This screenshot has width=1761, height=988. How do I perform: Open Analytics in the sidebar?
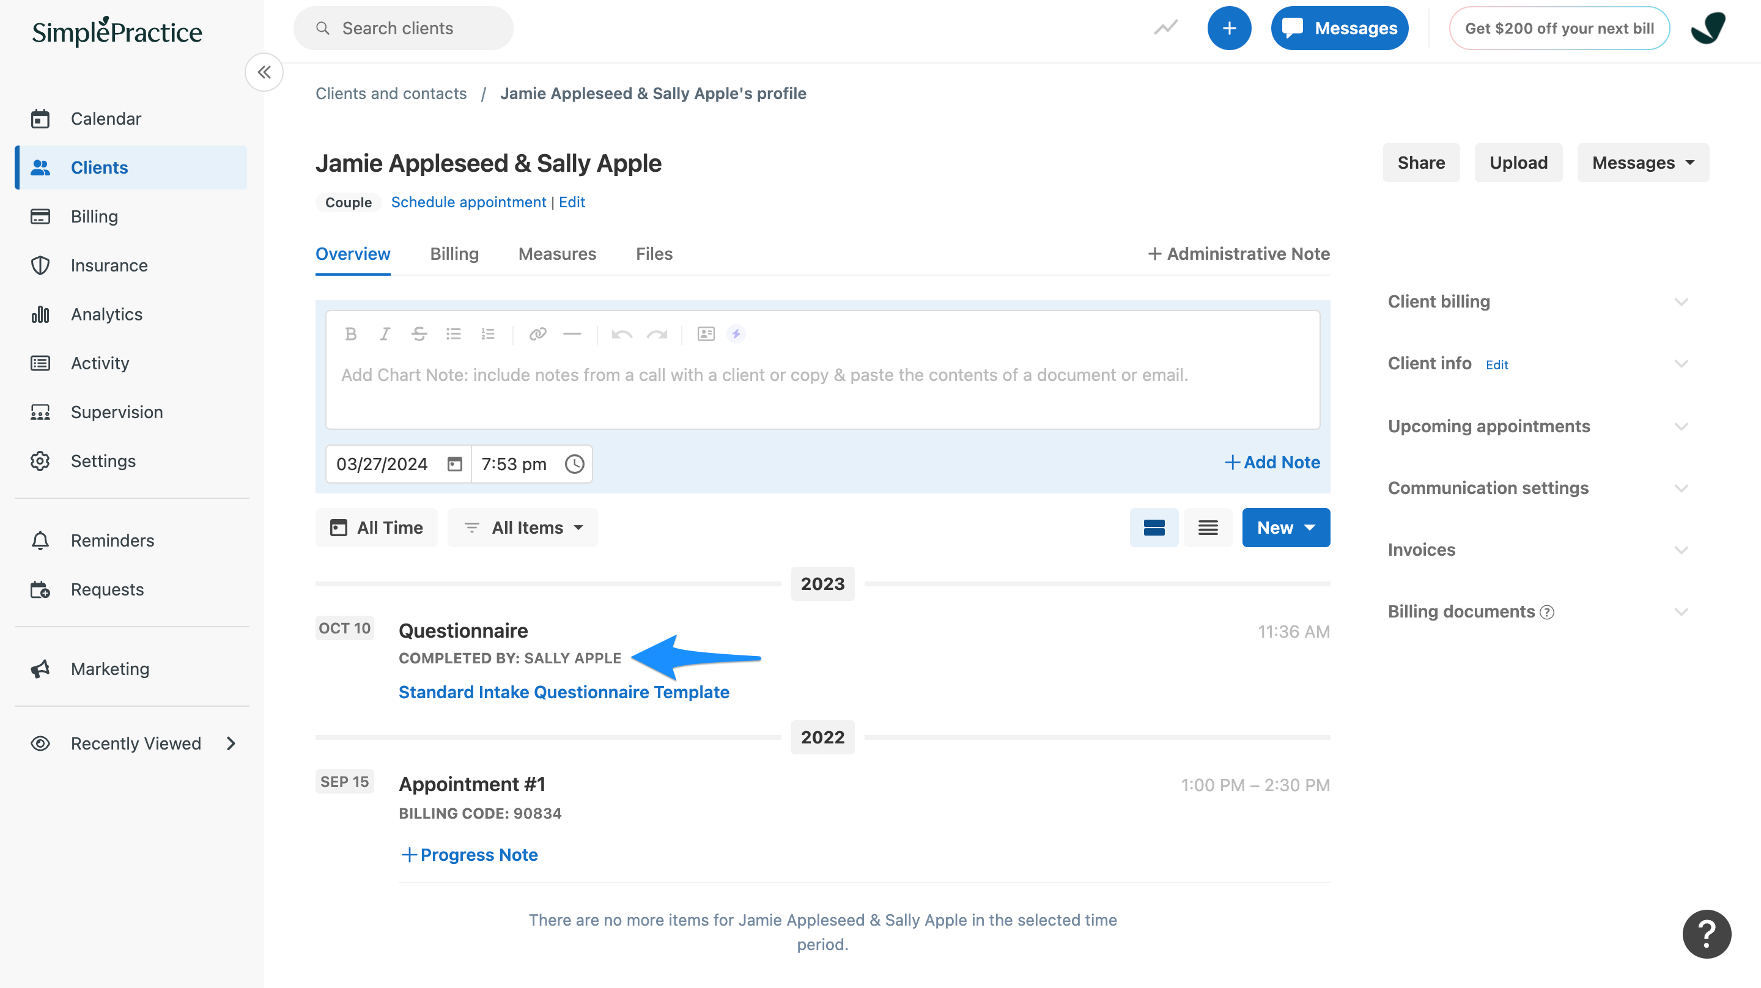click(131, 314)
